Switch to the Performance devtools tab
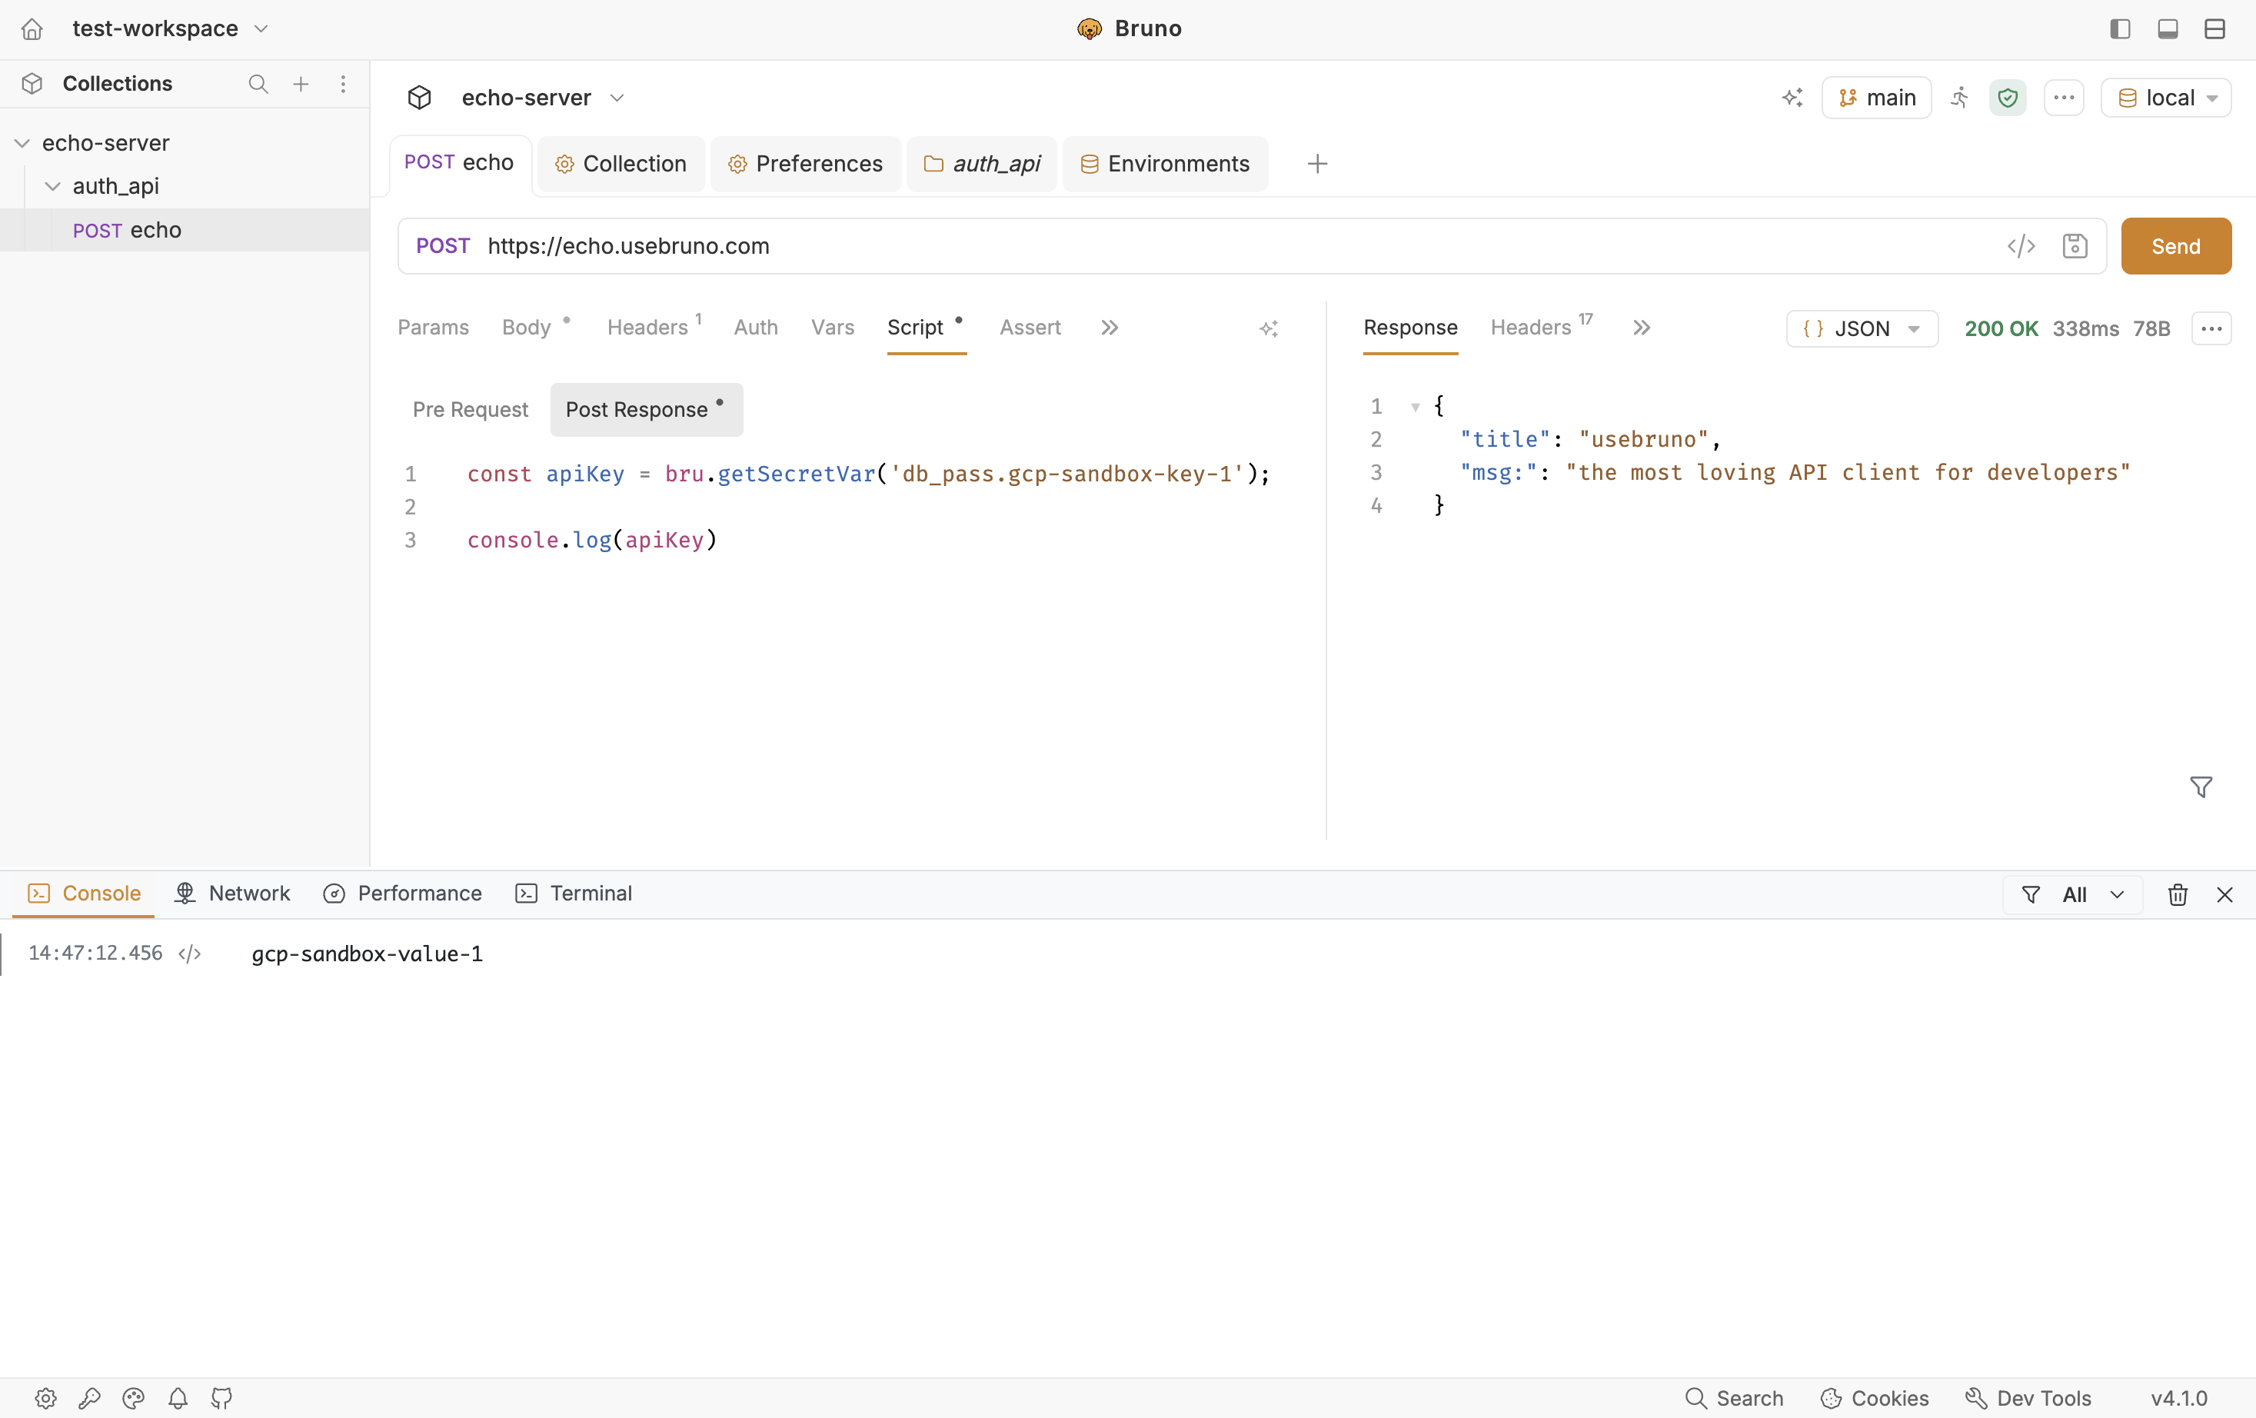This screenshot has height=1418, width=2256. coord(403,894)
